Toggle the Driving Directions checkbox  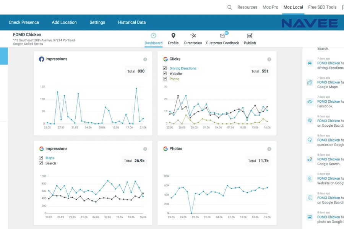pyautogui.click(x=165, y=68)
